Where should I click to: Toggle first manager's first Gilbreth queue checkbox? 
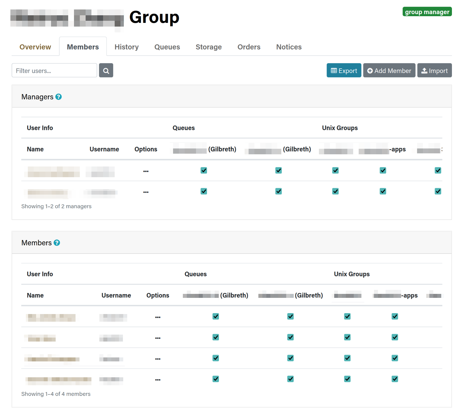click(x=204, y=170)
